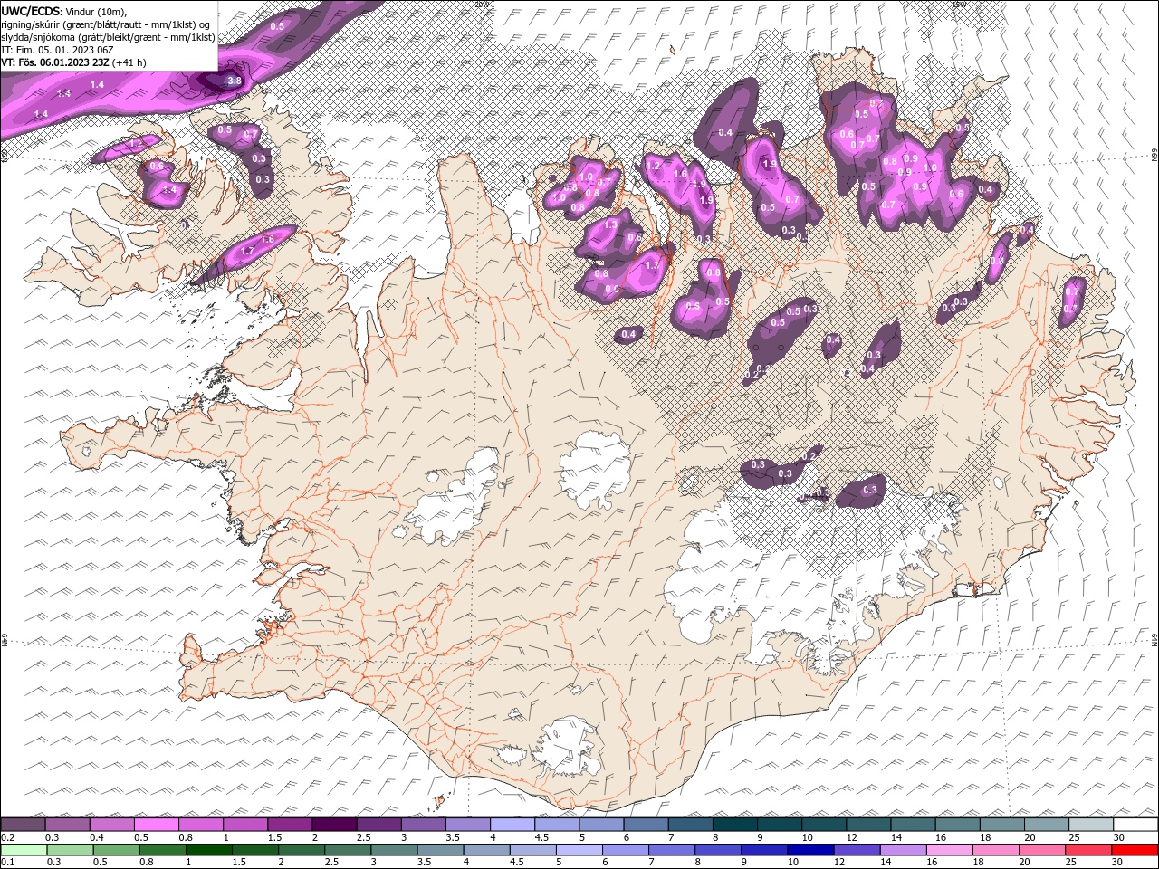Screen dimensions: 1159x869
Task: Select the light pink 16–18 rain legend swatch
Action: [950, 850]
